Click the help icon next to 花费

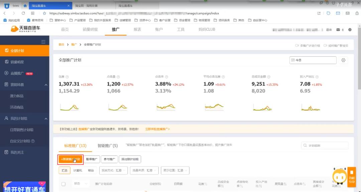67,77
